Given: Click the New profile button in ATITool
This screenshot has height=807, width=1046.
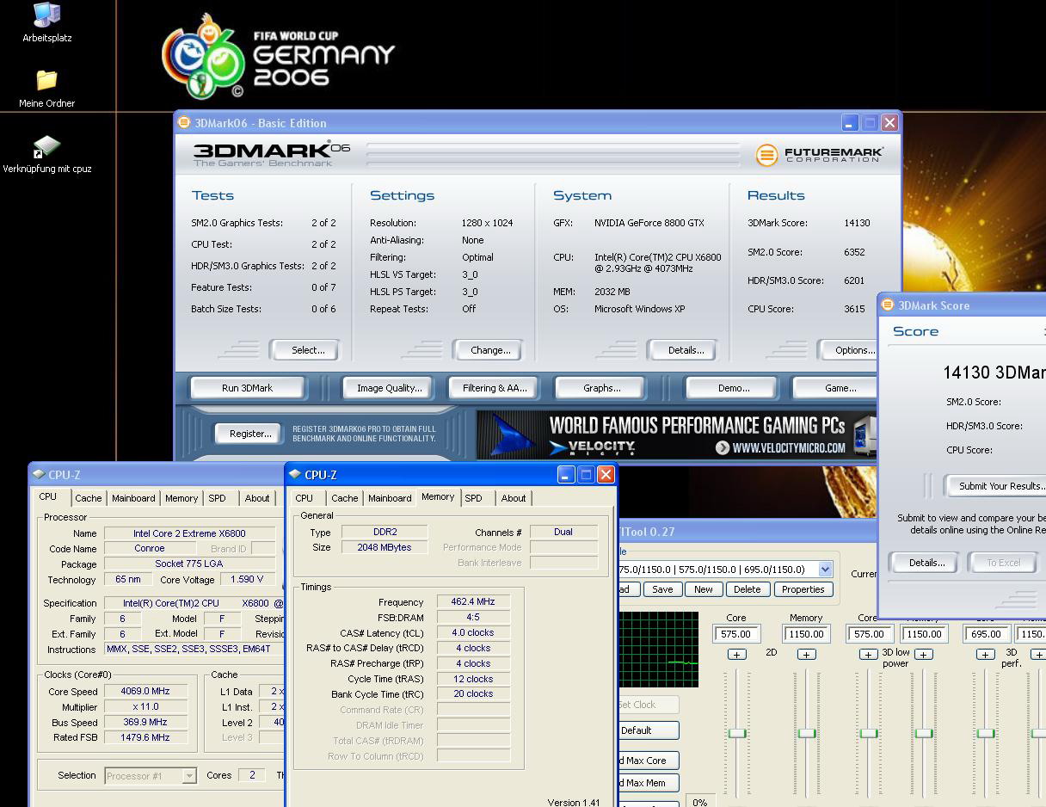Looking at the screenshot, I should (x=704, y=589).
